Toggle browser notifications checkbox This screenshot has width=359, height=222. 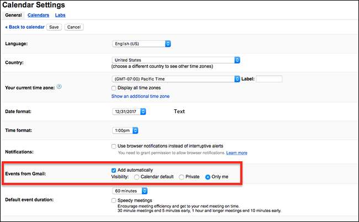click(114, 146)
